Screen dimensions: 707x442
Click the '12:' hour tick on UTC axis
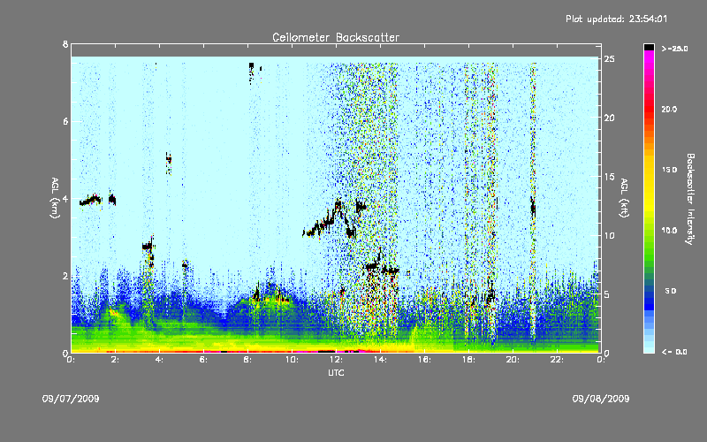tap(336, 360)
